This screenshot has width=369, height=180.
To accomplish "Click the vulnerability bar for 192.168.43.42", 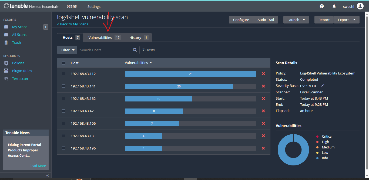I will coord(154,111).
